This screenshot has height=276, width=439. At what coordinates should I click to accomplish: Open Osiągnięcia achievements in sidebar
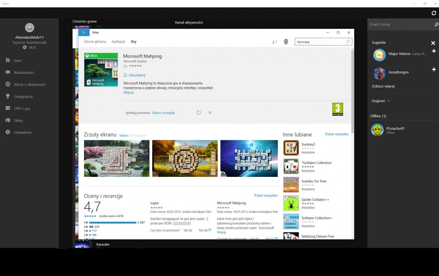(x=23, y=97)
